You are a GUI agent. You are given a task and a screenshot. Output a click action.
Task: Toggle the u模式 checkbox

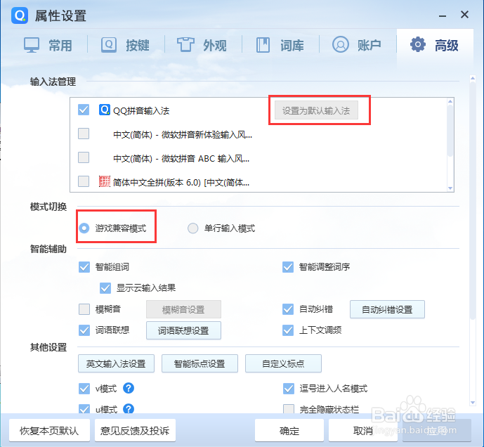click(84, 409)
